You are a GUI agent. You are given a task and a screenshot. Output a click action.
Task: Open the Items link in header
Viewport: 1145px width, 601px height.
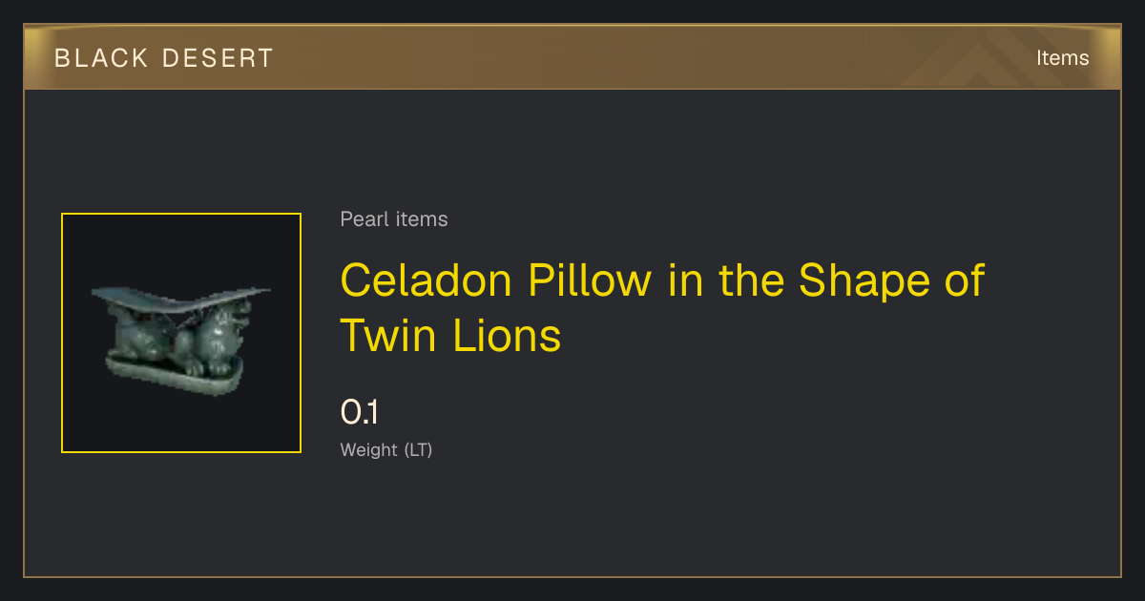pyautogui.click(x=1062, y=58)
